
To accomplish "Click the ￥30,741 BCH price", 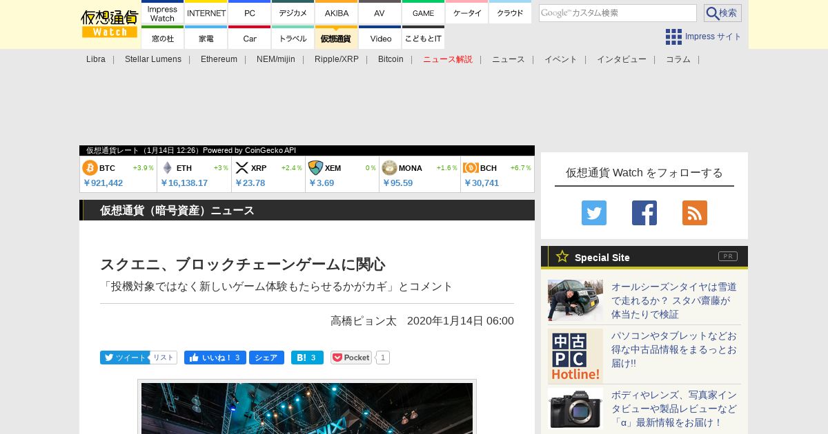I will [x=482, y=183].
